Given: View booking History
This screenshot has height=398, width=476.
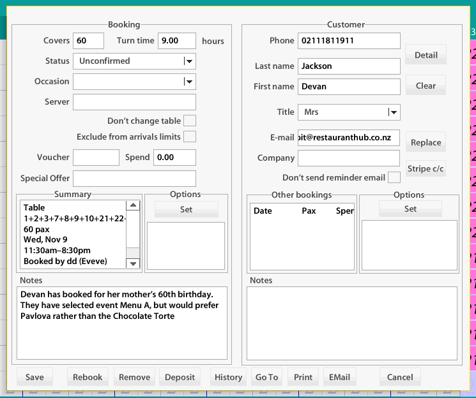Looking at the screenshot, I should tap(228, 377).
